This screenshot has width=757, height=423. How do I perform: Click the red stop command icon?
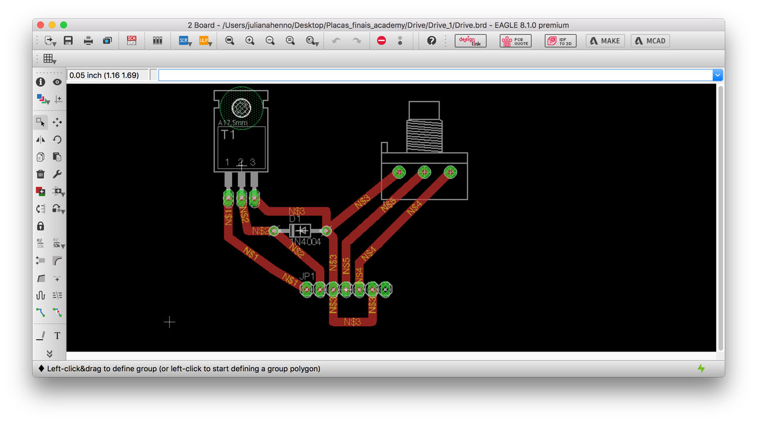381,41
